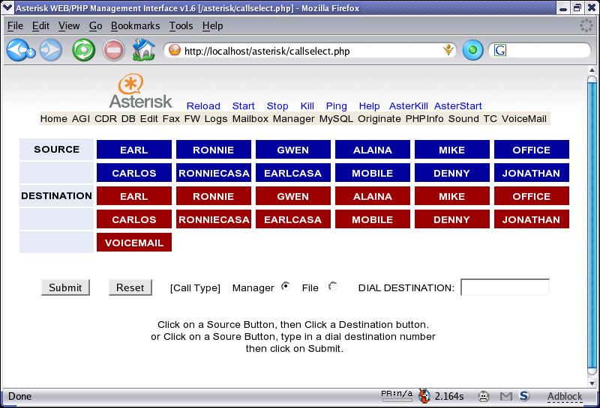The width and height of the screenshot is (600, 408).
Task: Open the Tools menu
Action: [x=181, y=25]
